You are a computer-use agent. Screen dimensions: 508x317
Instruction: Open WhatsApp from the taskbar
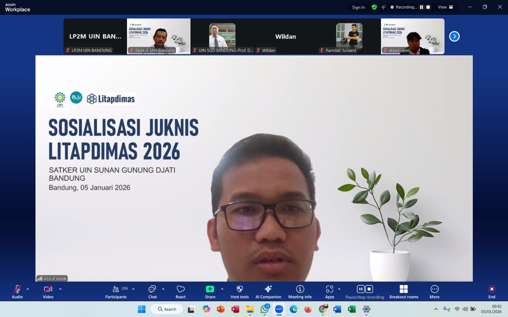pos(264,309)
